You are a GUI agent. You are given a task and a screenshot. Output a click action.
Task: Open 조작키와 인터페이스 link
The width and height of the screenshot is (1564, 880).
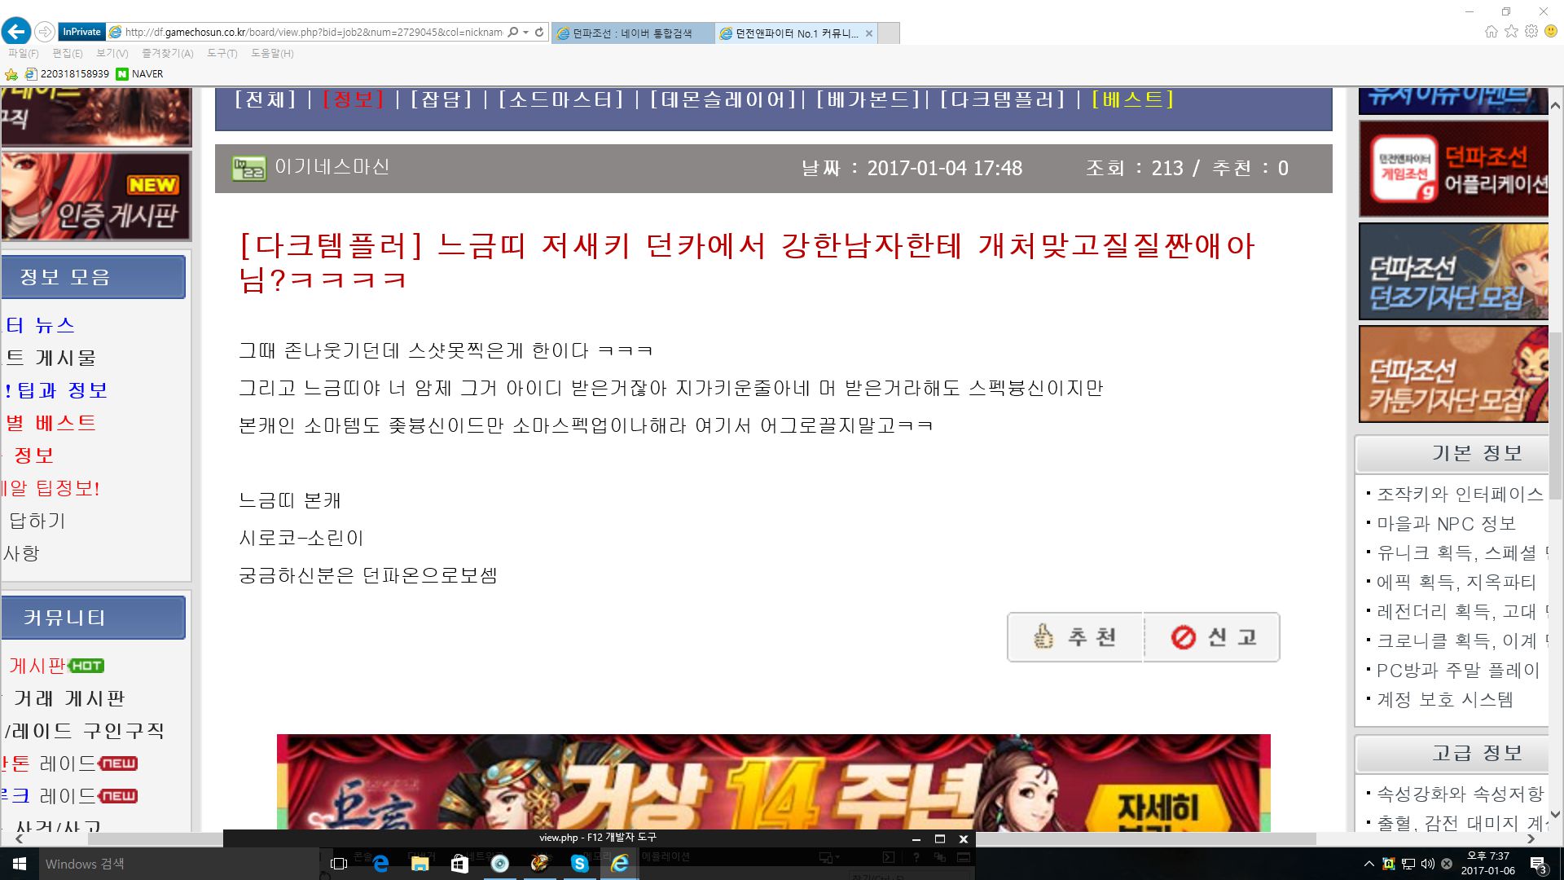coord(1460,494)
